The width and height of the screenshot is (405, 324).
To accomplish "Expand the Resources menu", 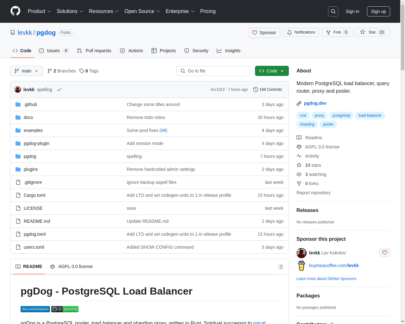I will pos(104,11).
